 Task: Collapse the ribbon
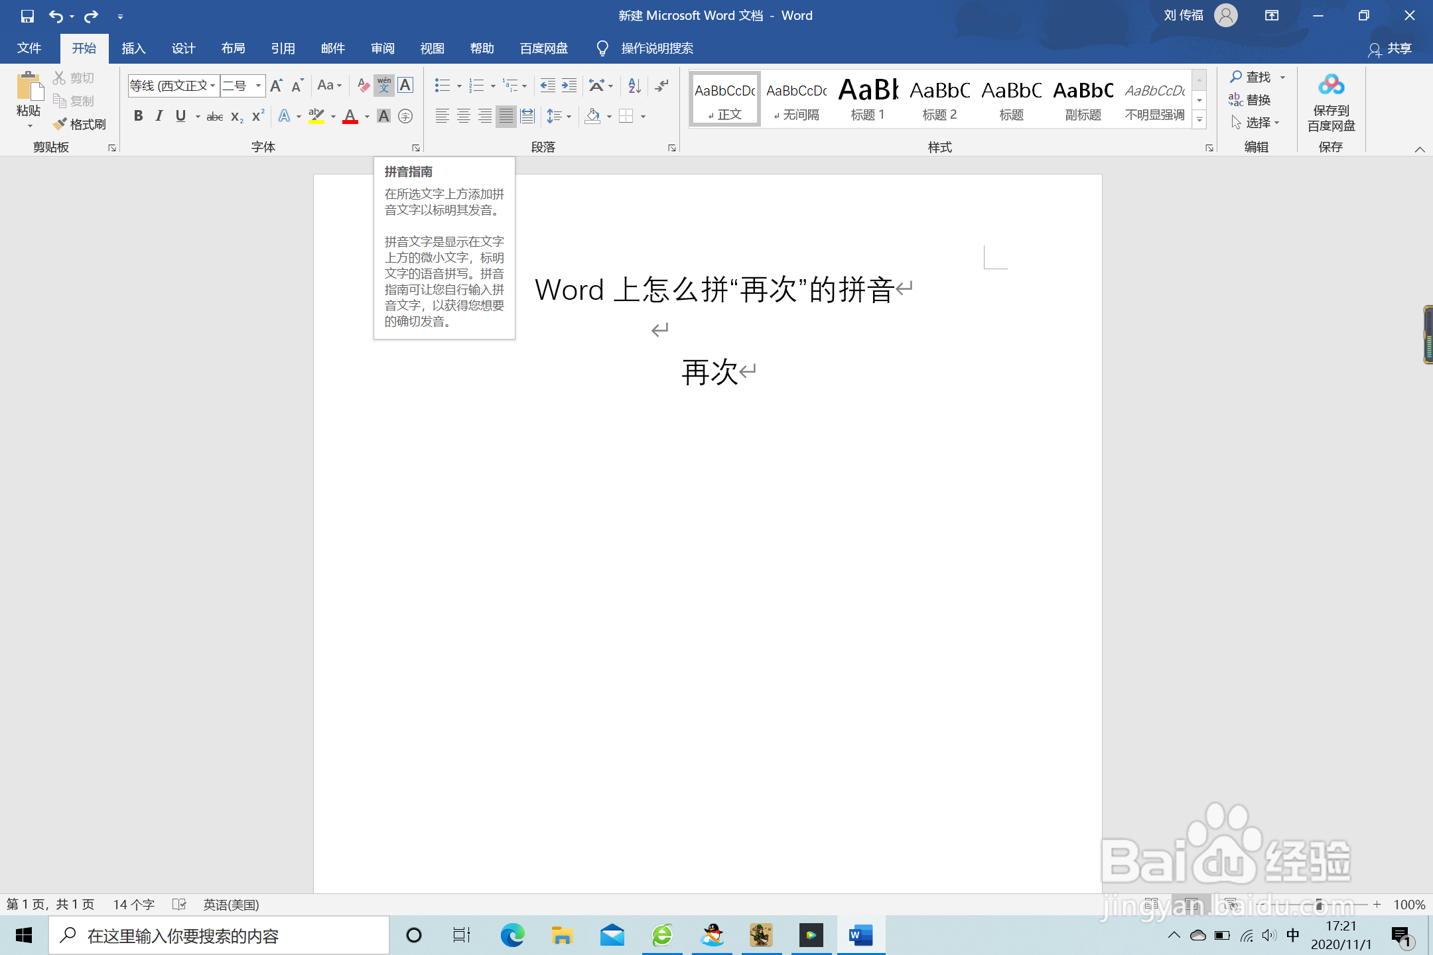1420,149
